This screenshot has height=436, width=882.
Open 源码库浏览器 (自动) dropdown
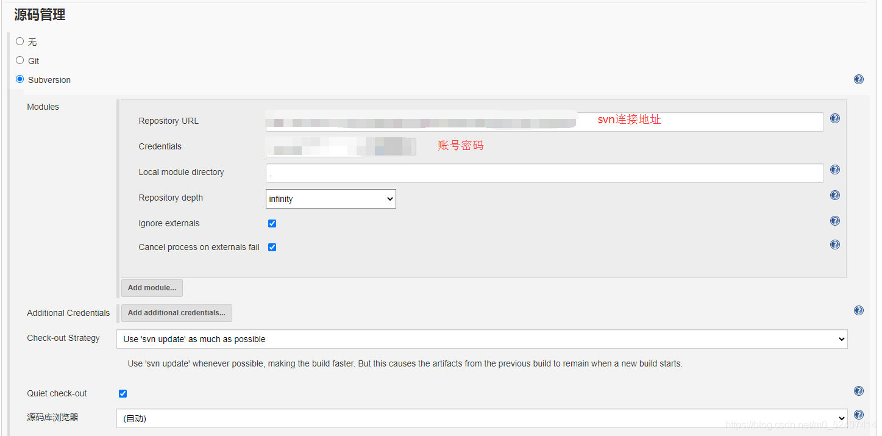coord(482,418)
